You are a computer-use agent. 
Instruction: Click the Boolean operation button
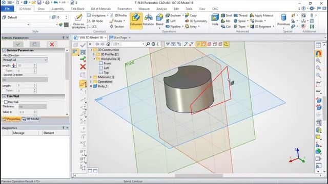pyautogui.click(x=173, y=15)
